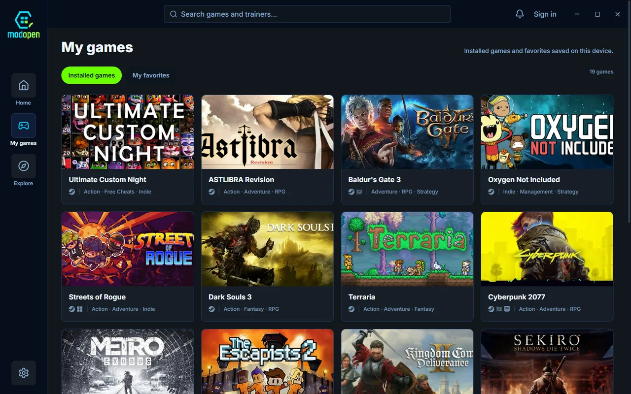Click the "19 games" count label
Screen dimensions: 631x394
click(601, 72)
